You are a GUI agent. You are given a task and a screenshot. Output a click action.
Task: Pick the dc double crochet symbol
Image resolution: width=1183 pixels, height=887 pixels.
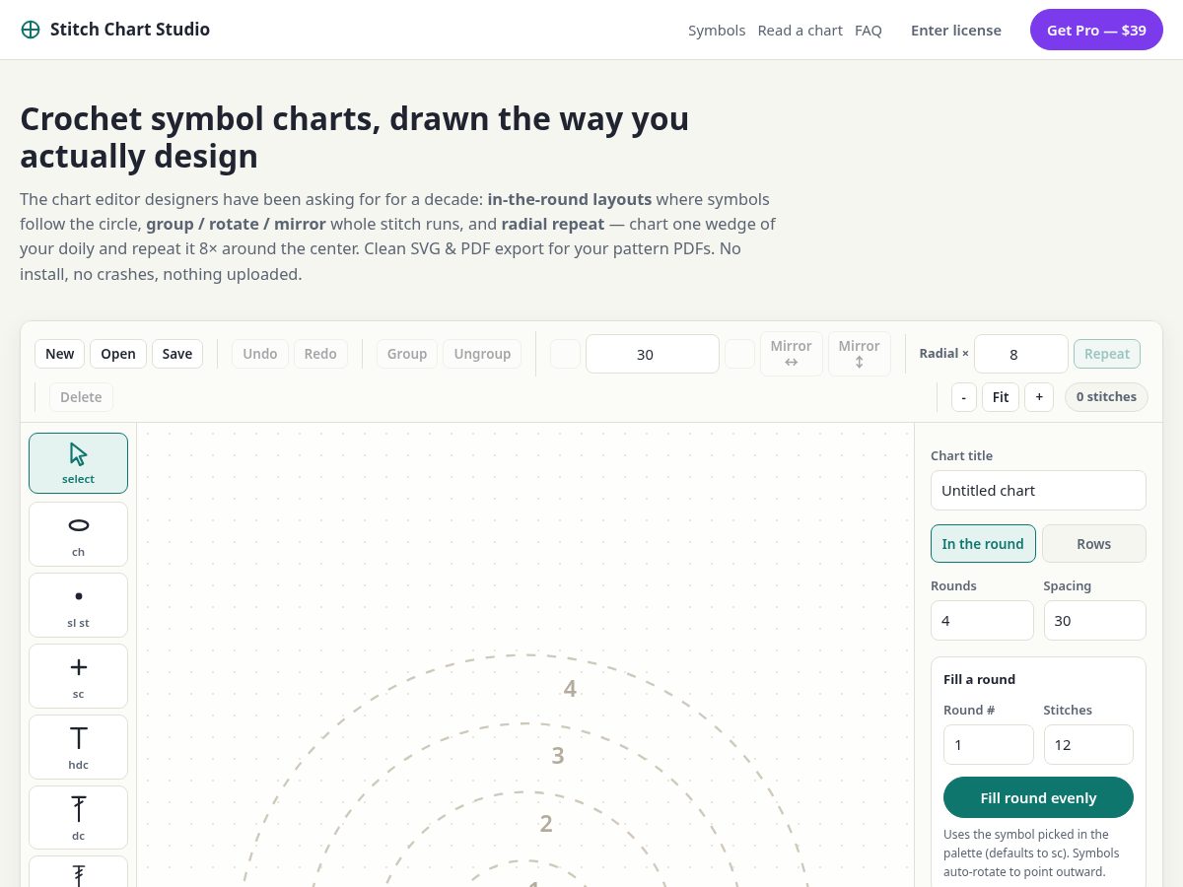coord(78,818)
